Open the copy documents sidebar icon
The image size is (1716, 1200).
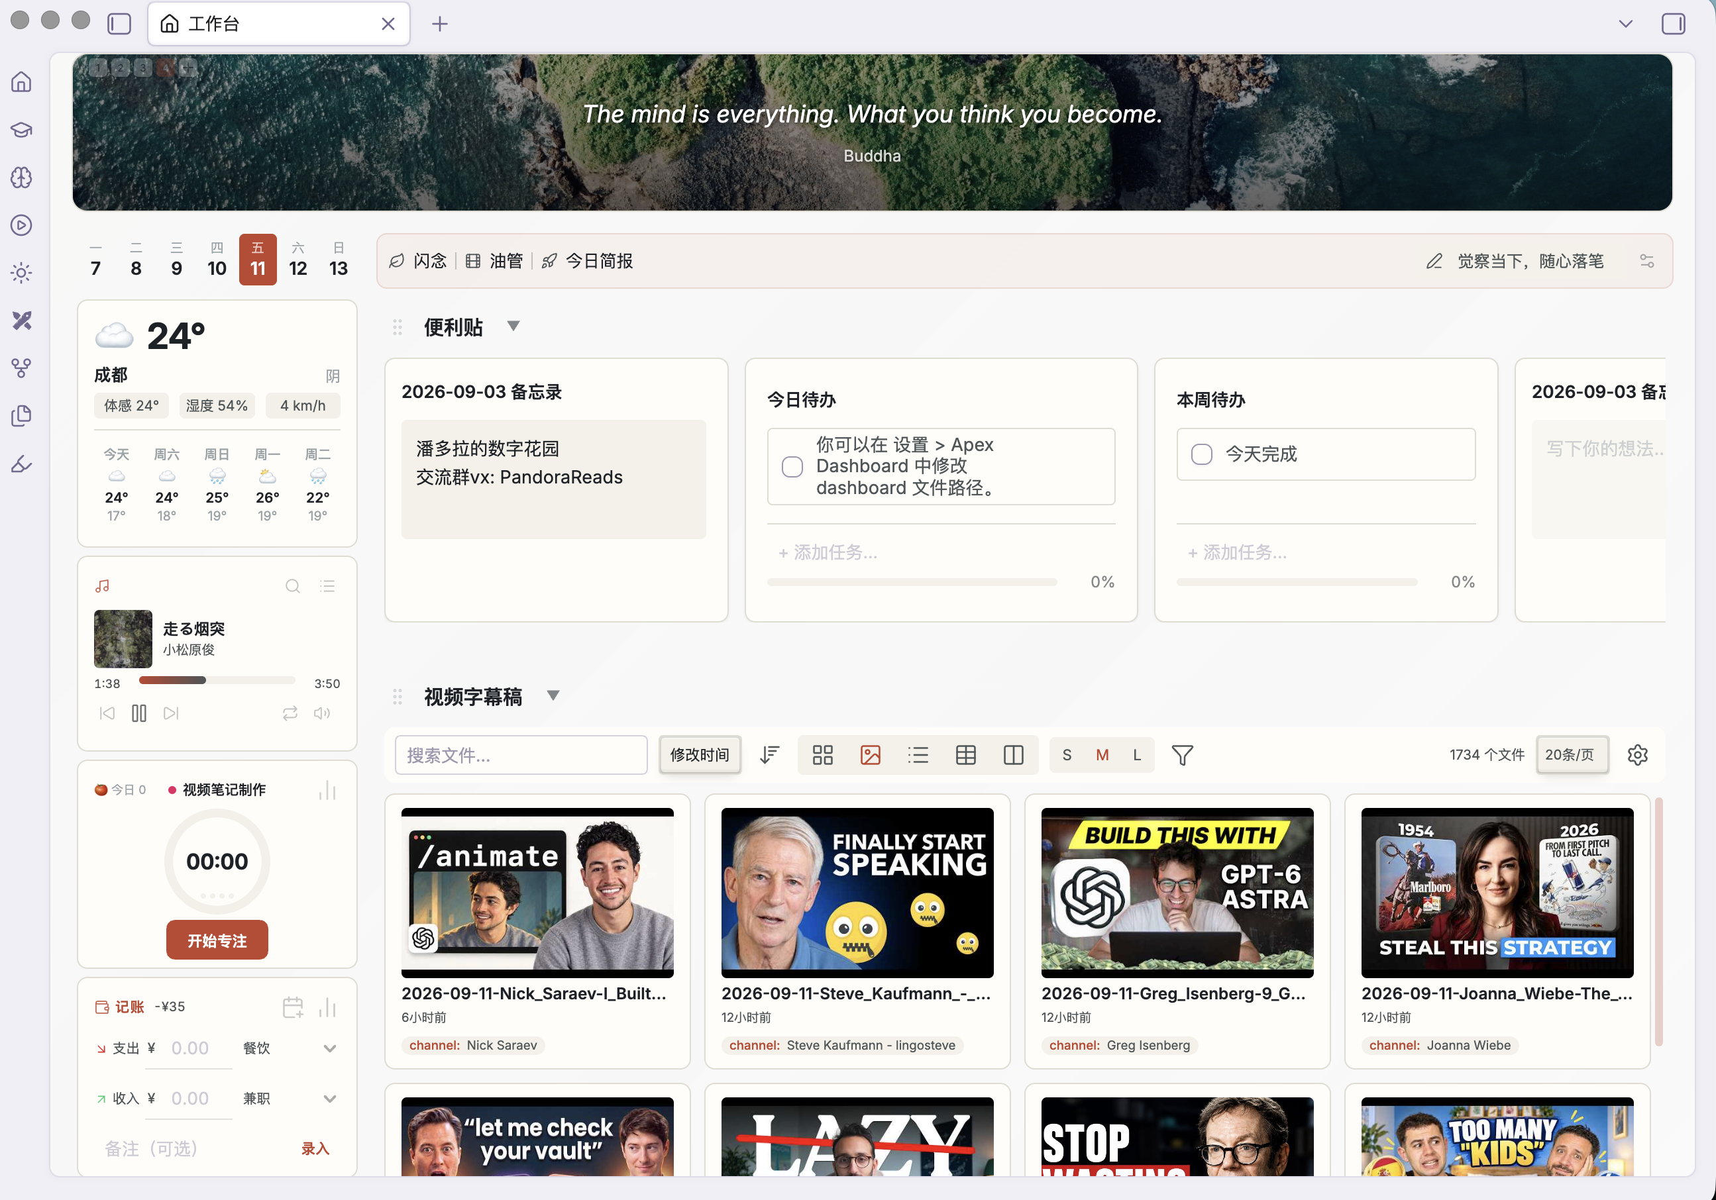pos(22,416)
